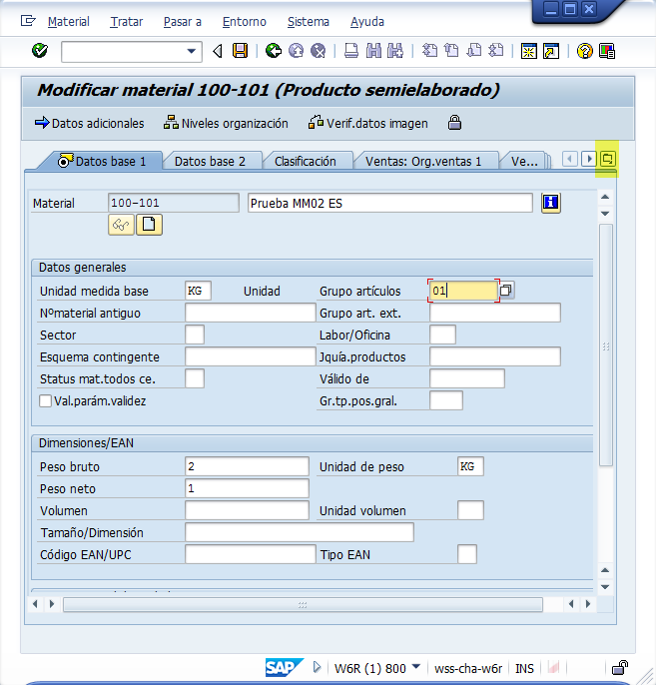
Task: Toggle the Val.parám.validez checkbox
Action: [x=45, y=401]
